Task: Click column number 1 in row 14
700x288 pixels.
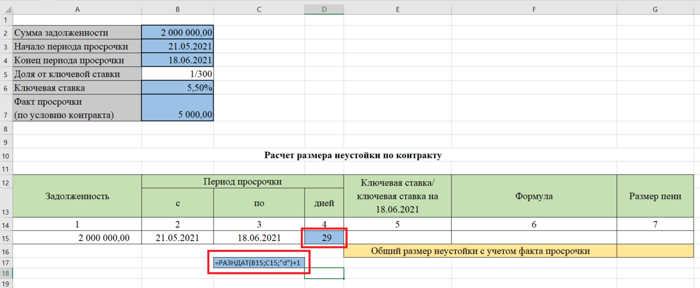Action: tap(77, 225)
